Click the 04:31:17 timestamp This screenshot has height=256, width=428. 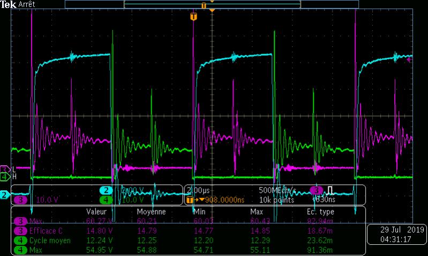point(396,239)
